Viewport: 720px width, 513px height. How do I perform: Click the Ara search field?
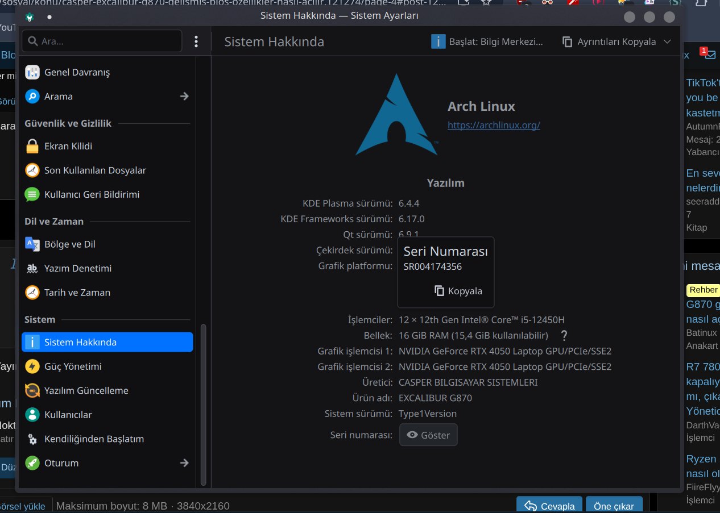point(102,41)
